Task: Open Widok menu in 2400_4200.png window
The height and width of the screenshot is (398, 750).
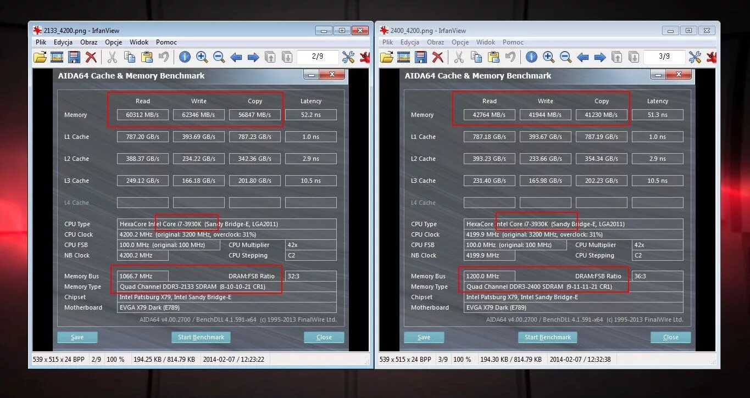Action: click(x=486, y=42)
